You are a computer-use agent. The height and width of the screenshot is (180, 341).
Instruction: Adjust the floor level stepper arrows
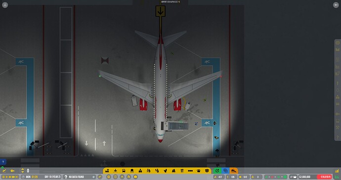[22, 171]
